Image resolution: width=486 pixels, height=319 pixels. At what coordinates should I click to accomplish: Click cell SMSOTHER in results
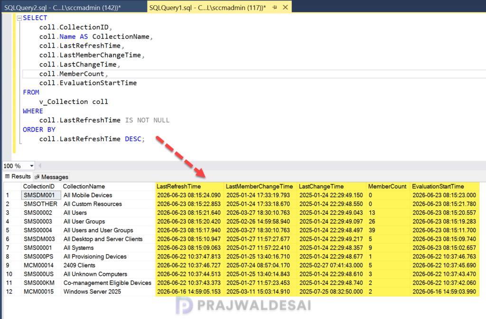point(41,204)
